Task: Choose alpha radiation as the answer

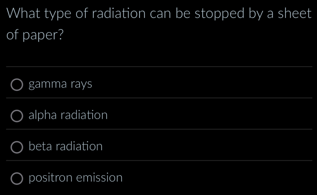Action: coord(17,116)
